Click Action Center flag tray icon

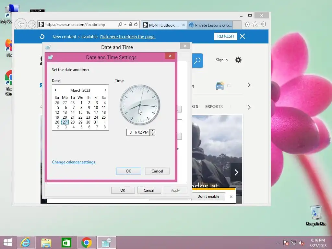(x=286, y=243)
